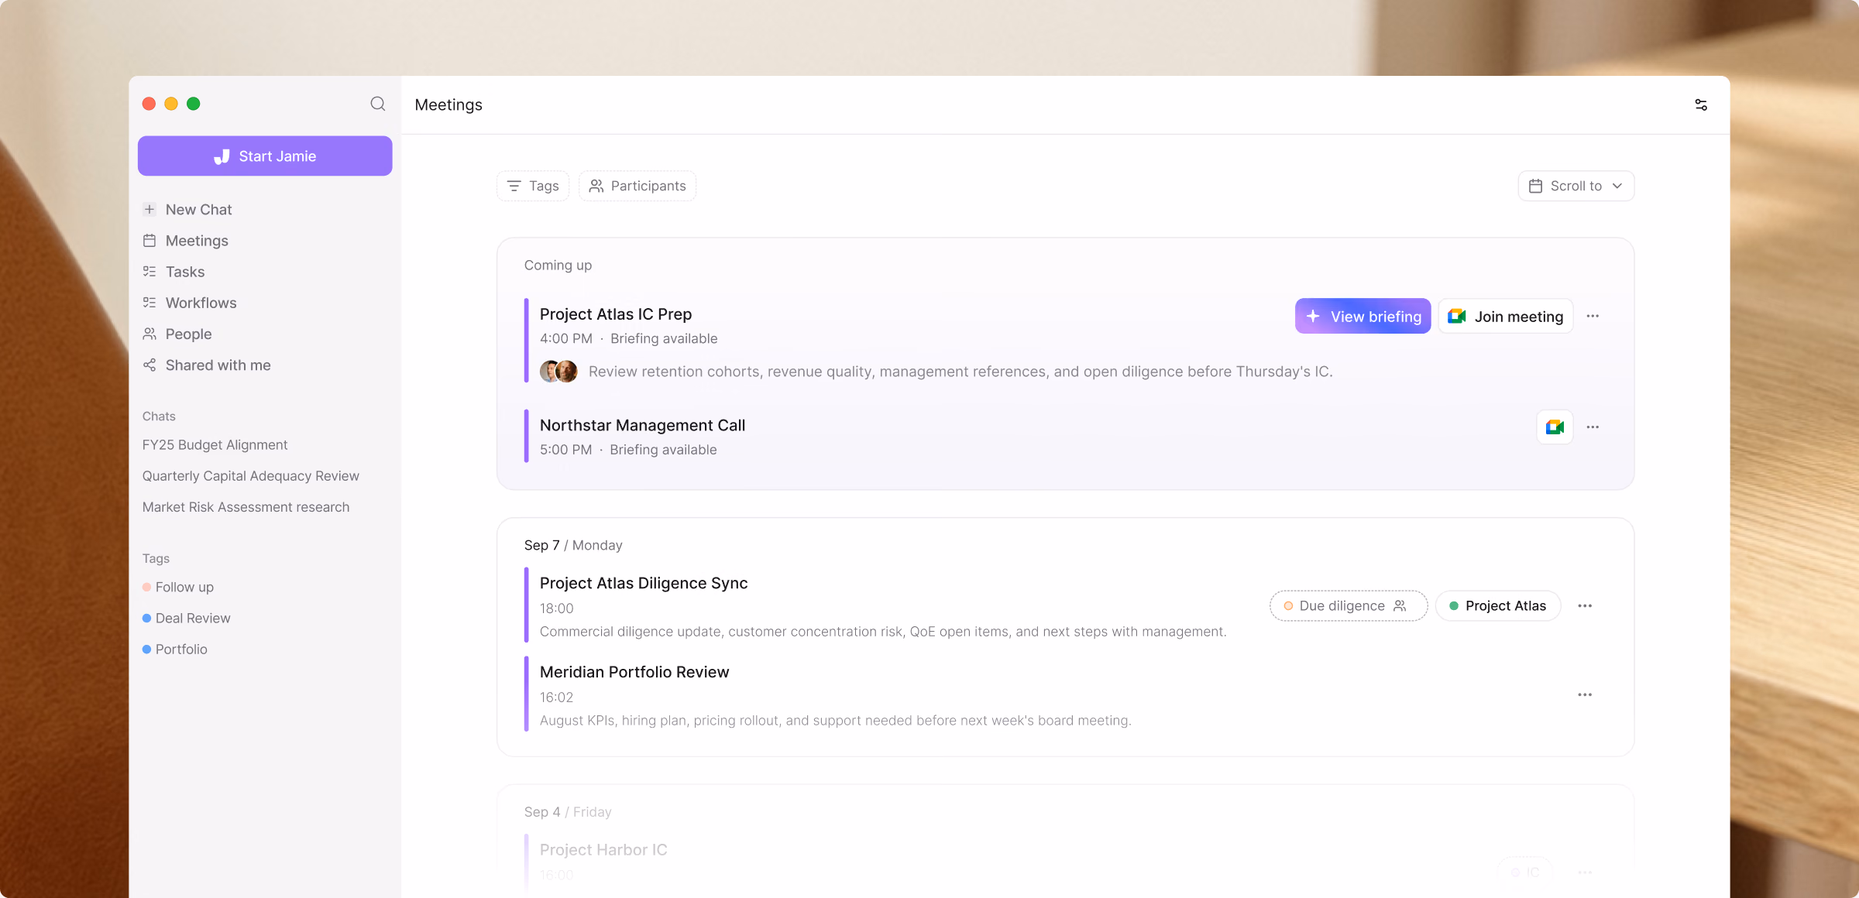This screenshot has width=1859, height=898.
Task: Start Jamie recording
Action: tap(265, 156)
